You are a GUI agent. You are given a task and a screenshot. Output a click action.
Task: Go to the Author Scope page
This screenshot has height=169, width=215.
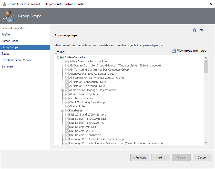10,41
